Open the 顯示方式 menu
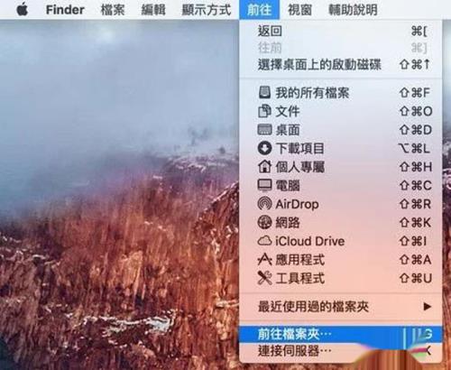This screenshot has width=451, height=370. [207, 10]
